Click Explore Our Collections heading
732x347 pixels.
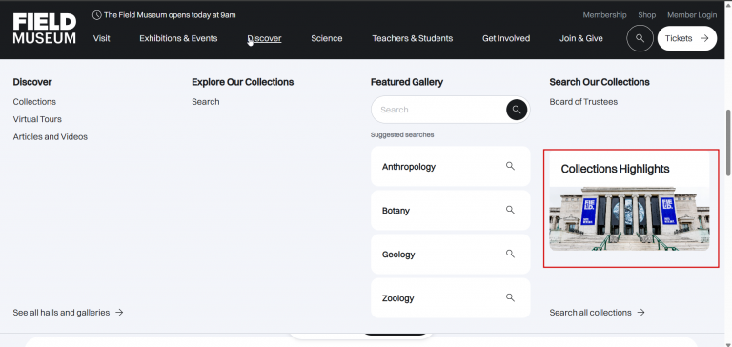[243, 82]
